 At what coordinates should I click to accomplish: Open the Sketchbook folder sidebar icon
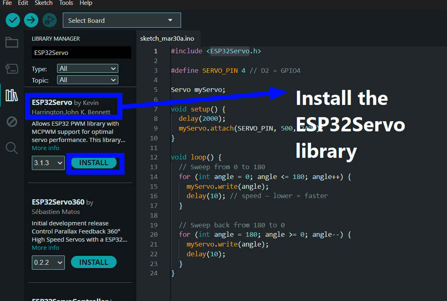(12, 42)
